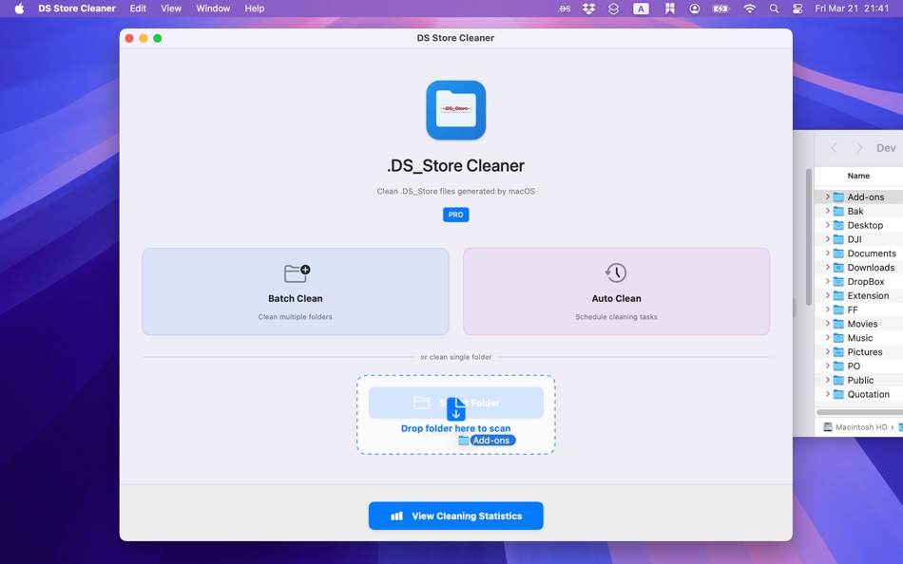
Task: Click the Select Folder button
Action: point(455,403)
